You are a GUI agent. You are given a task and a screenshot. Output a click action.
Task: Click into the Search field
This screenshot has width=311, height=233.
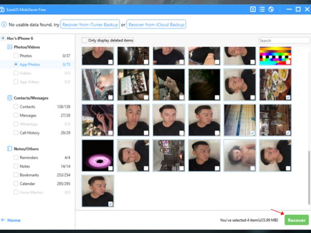(x=284, y=40)
